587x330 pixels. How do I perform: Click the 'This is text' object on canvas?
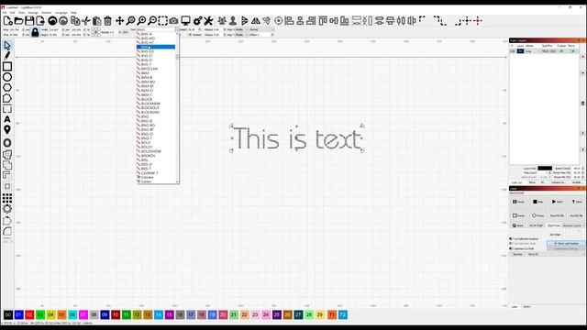point(297,138)
